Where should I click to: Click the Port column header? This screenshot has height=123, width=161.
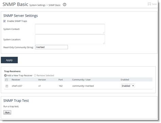pos(60,80)
